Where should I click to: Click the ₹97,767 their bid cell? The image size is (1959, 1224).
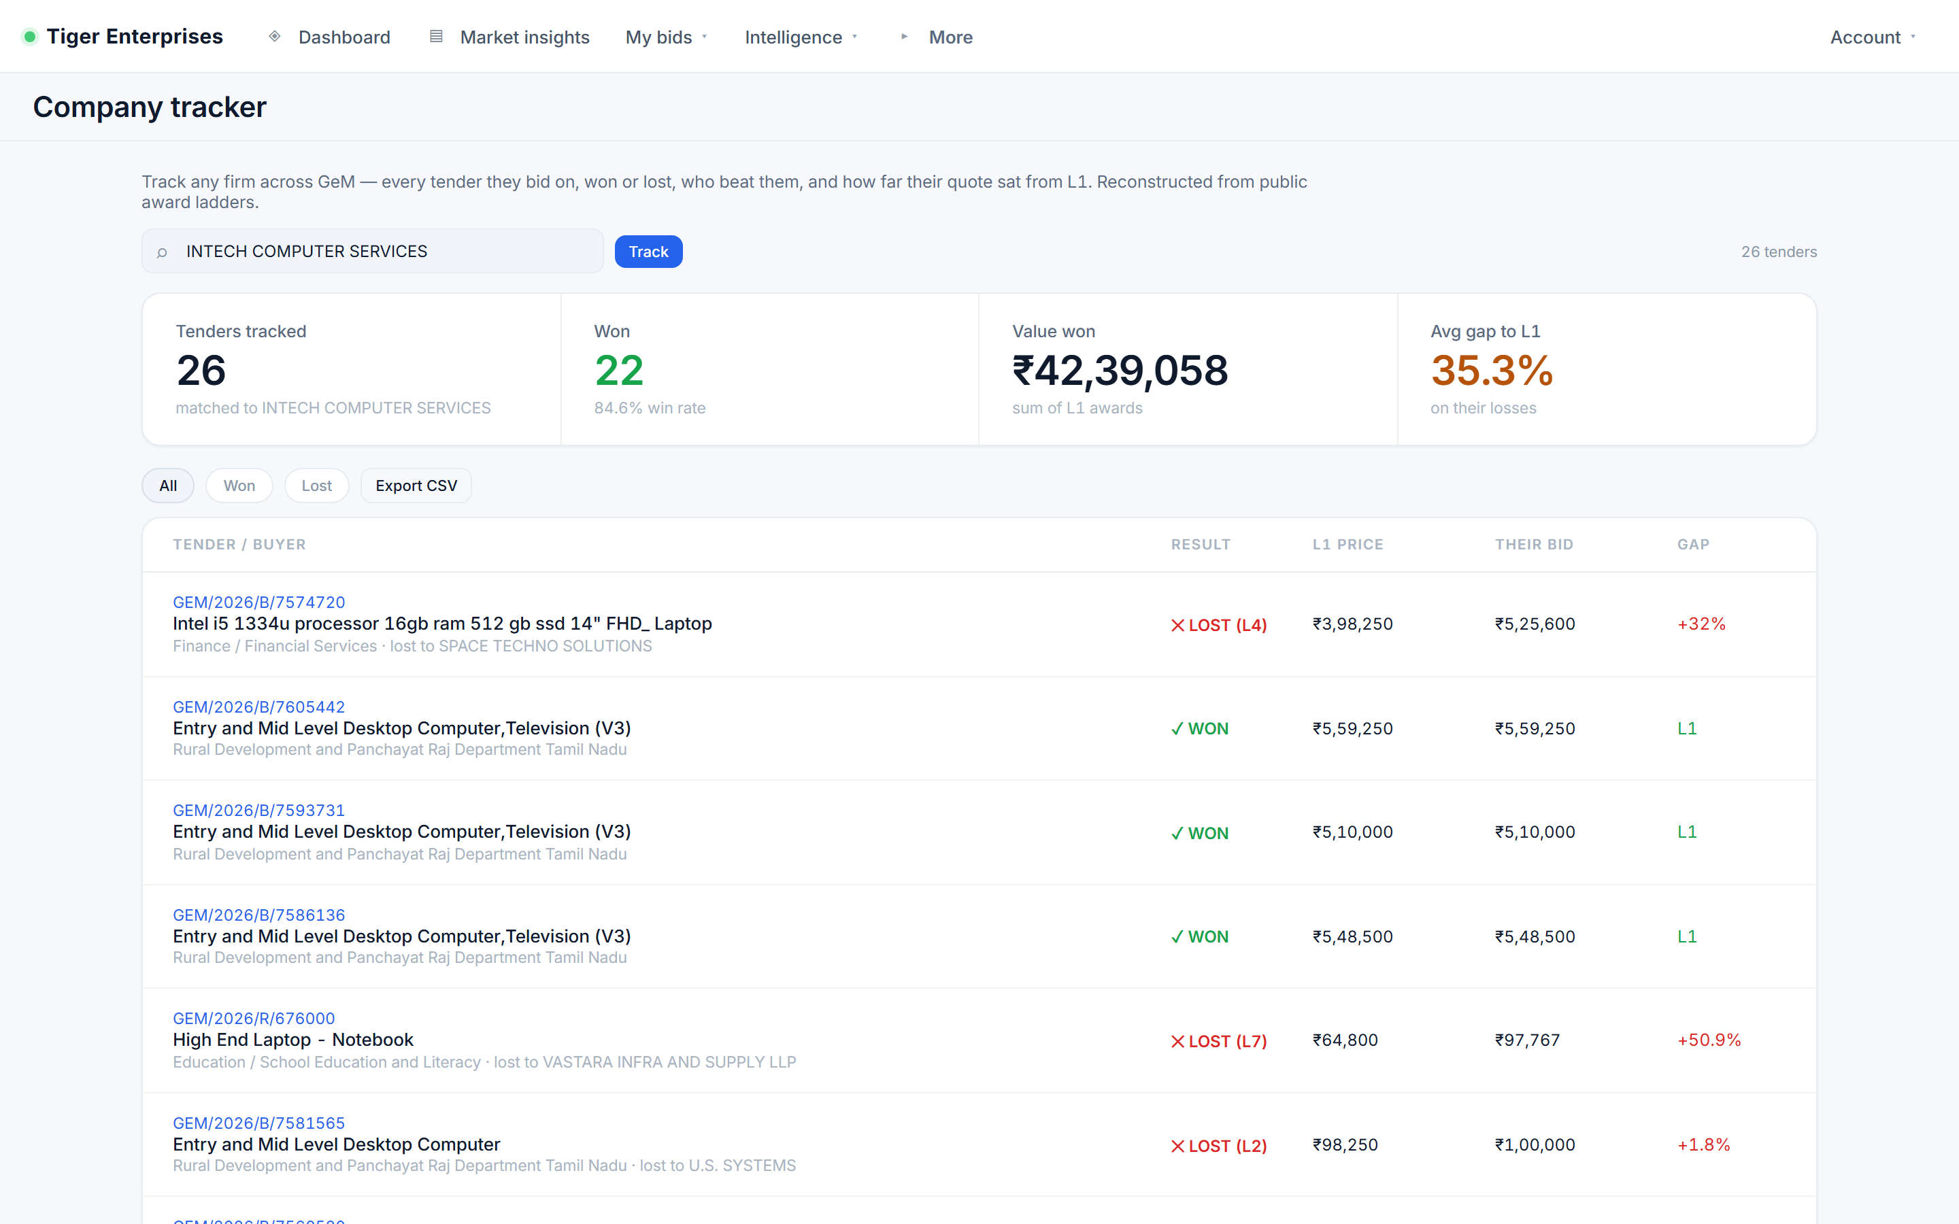click(x=1528, y=1040)
